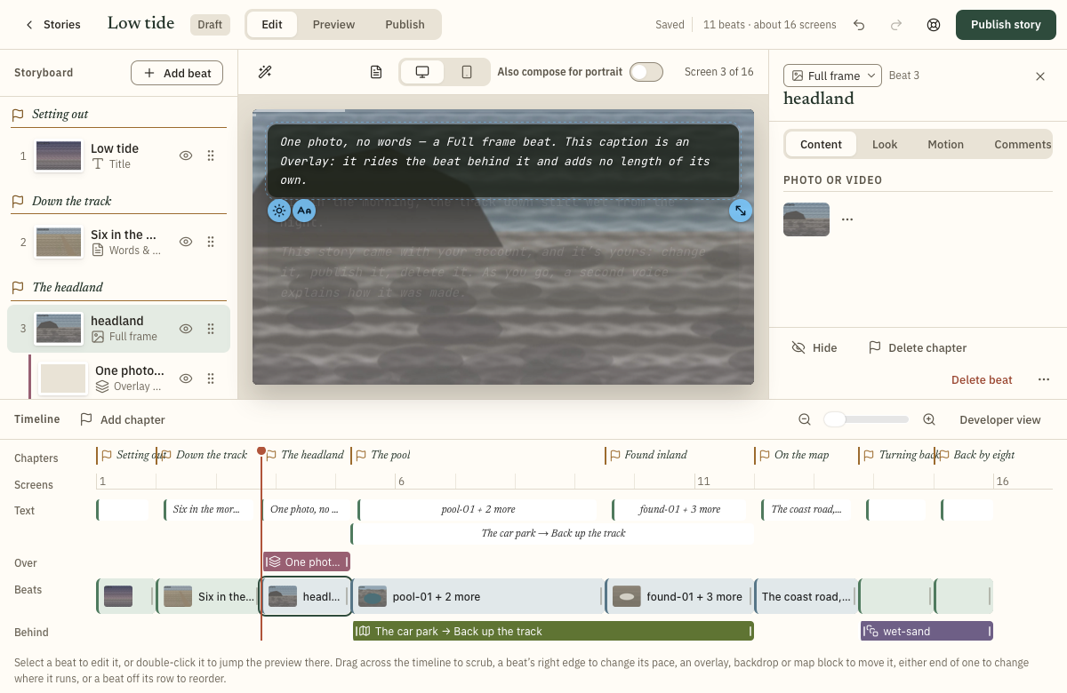Grab the drag handle for Low tide beat

tap(211, 155)
